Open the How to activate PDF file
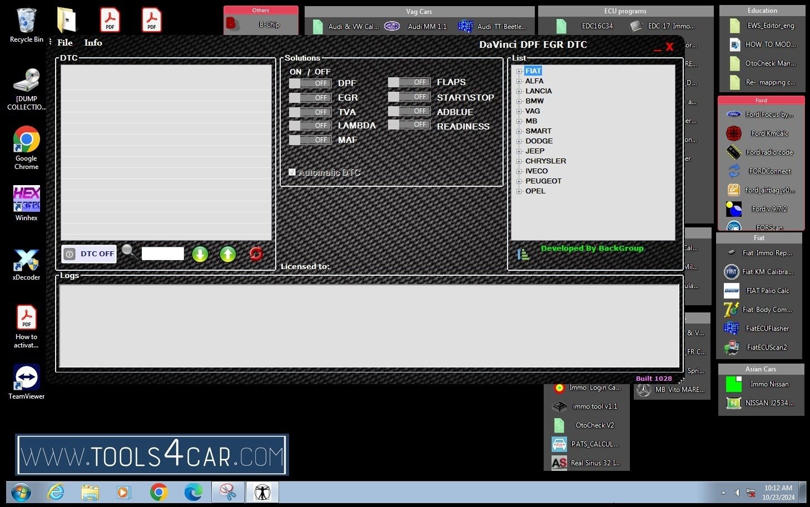The image size is (810, 507). [x=26, y=327]
